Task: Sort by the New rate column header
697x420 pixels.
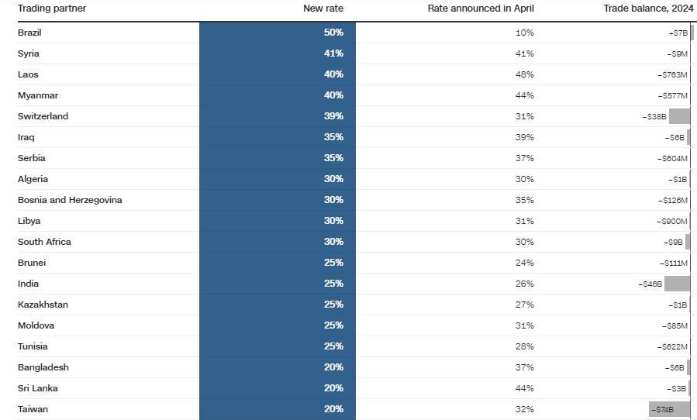Action: coord(323,9)
